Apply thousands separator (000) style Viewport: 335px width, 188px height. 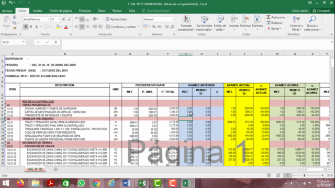[159, 27]
